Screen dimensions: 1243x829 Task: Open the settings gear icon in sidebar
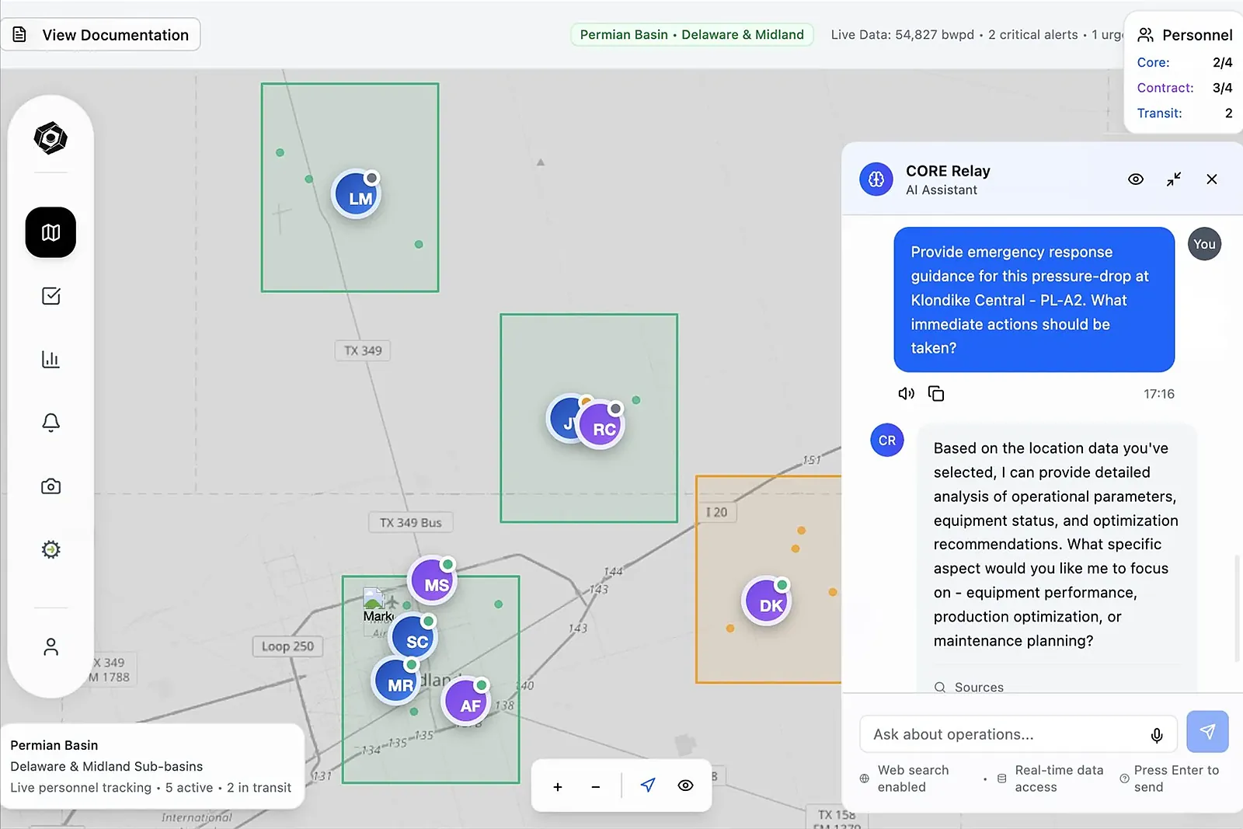pyautogui.click(x=50, y=549)
